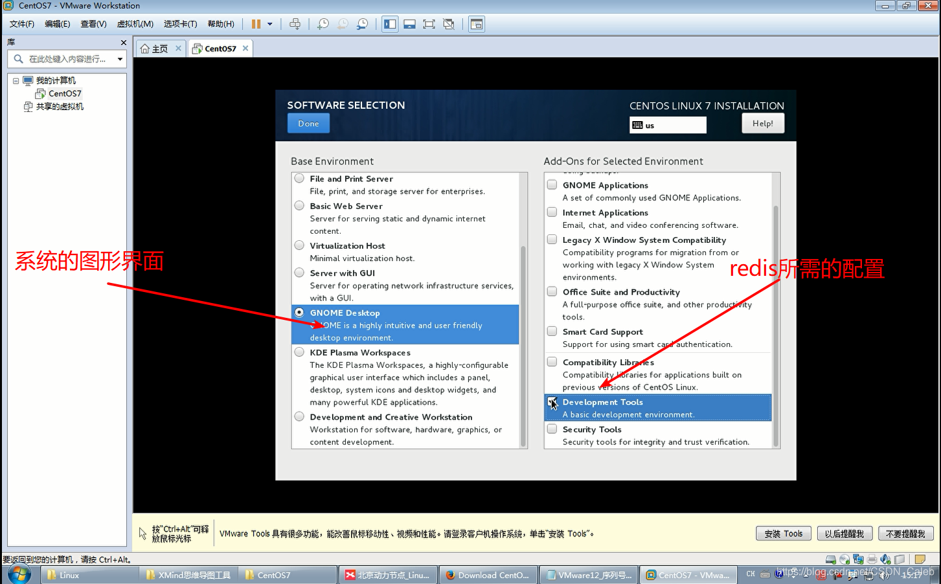
Task: Select Development and Creative Workstation radio
Action: tap(299, 416)
